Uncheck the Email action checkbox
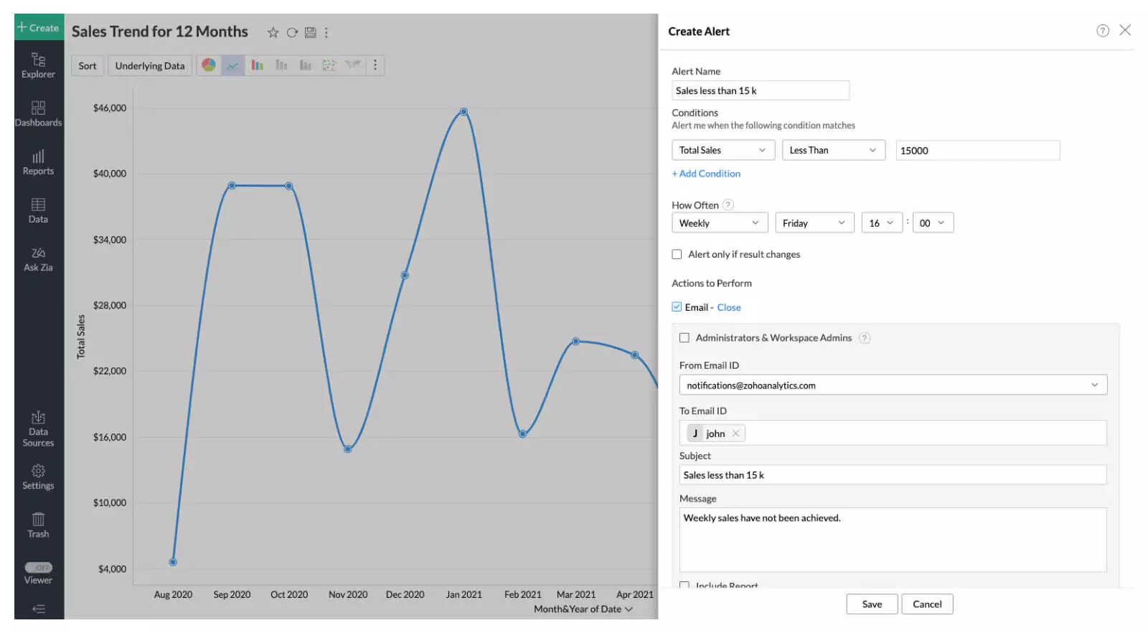 (x=677, y=307)
